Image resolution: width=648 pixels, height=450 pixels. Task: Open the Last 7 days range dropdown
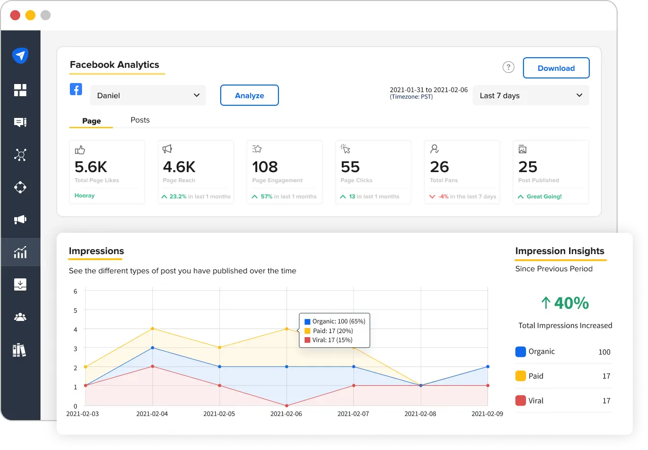(x=531, y=95)
